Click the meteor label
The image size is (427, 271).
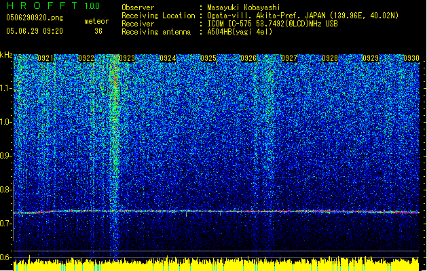[96, 21]
